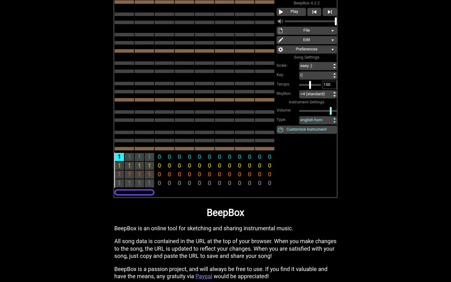This screenshot has width=451, height=282.
Task: Open the Rhythm dropdown showing ÷4 (standard)
Action: click(x=318, y=94)
